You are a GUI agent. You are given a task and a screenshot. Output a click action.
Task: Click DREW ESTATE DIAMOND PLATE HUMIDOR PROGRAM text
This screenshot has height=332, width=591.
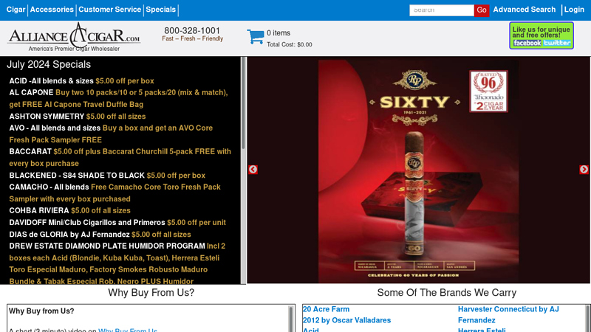pos(107,246)
